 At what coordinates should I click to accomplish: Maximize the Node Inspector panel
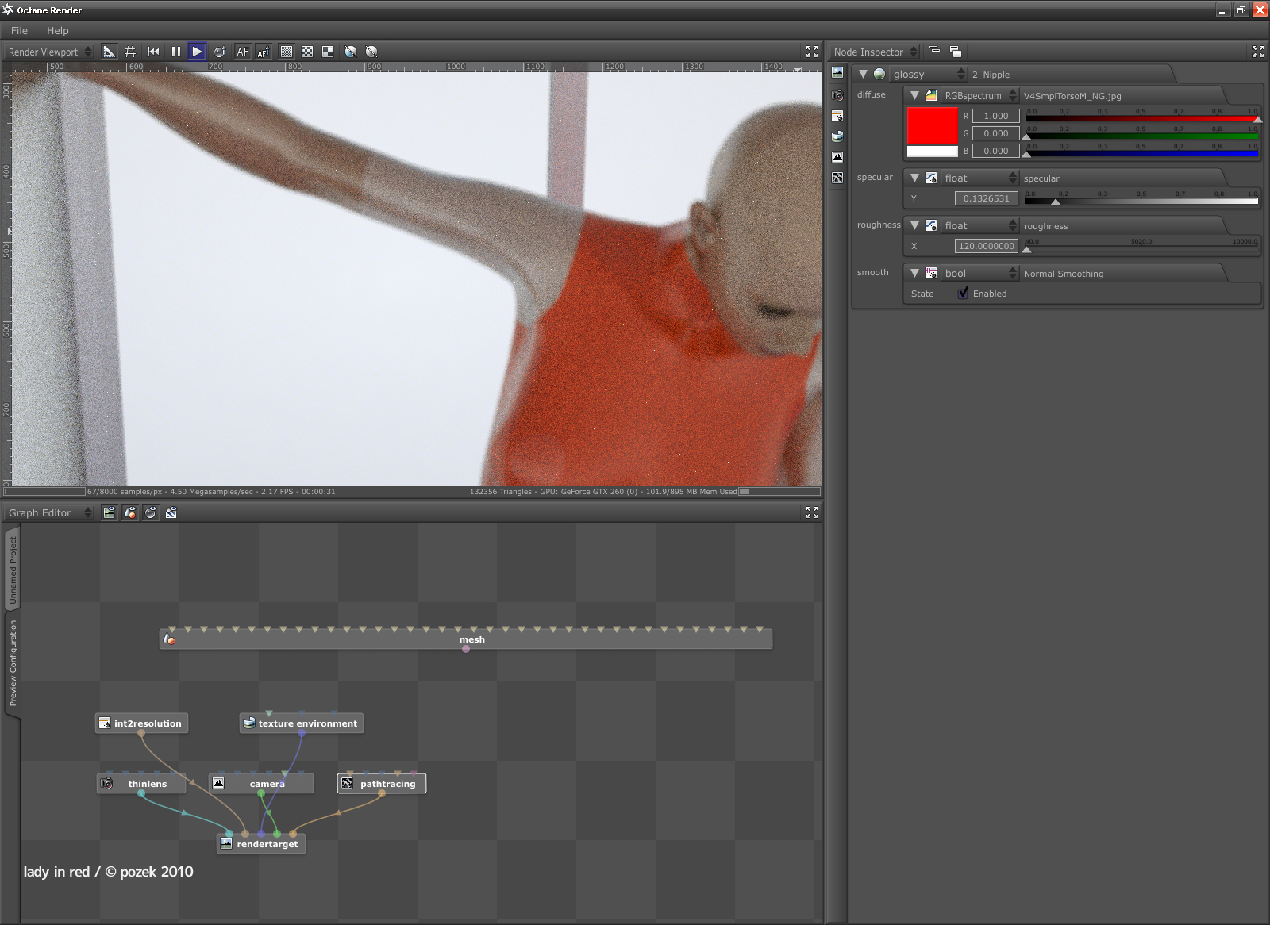pyautogui.click(x=1258, y=52)
